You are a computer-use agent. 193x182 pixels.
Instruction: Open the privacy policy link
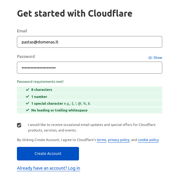pos(119,140)
